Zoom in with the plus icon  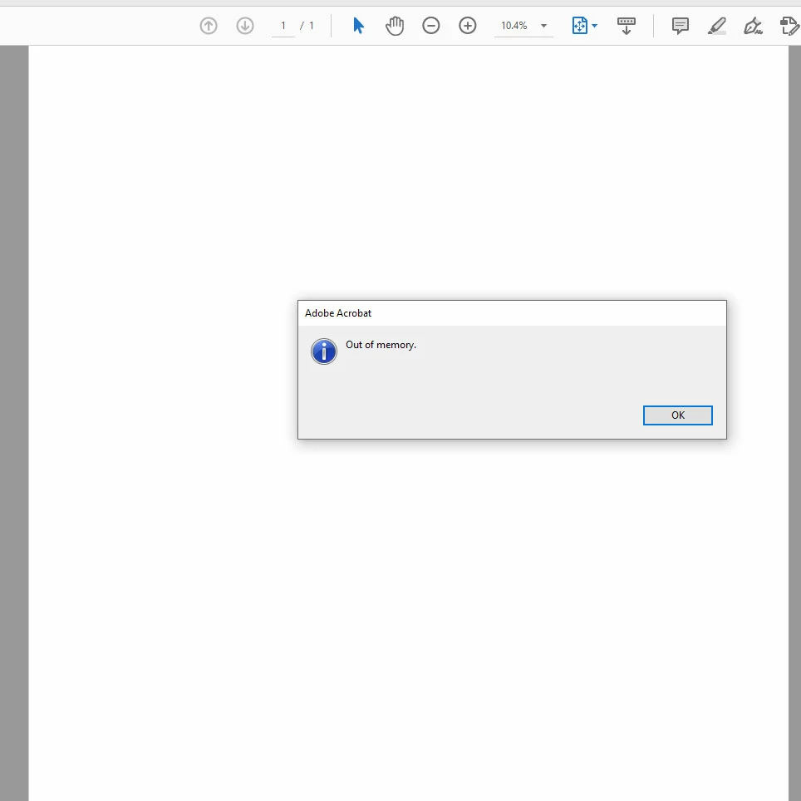pos(468,26)
